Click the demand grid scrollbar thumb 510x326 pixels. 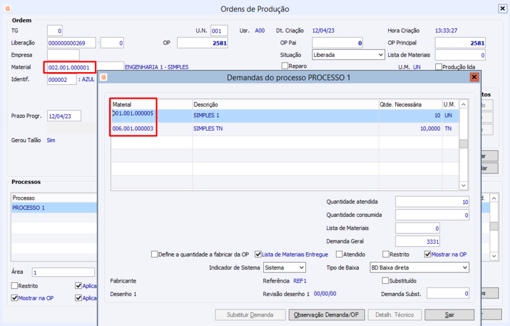pos(463,144)
